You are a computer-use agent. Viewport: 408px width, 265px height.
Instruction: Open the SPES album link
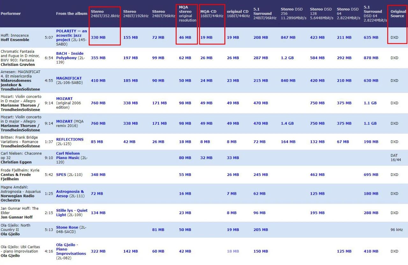pyautogui.click(x=62, y=175)
